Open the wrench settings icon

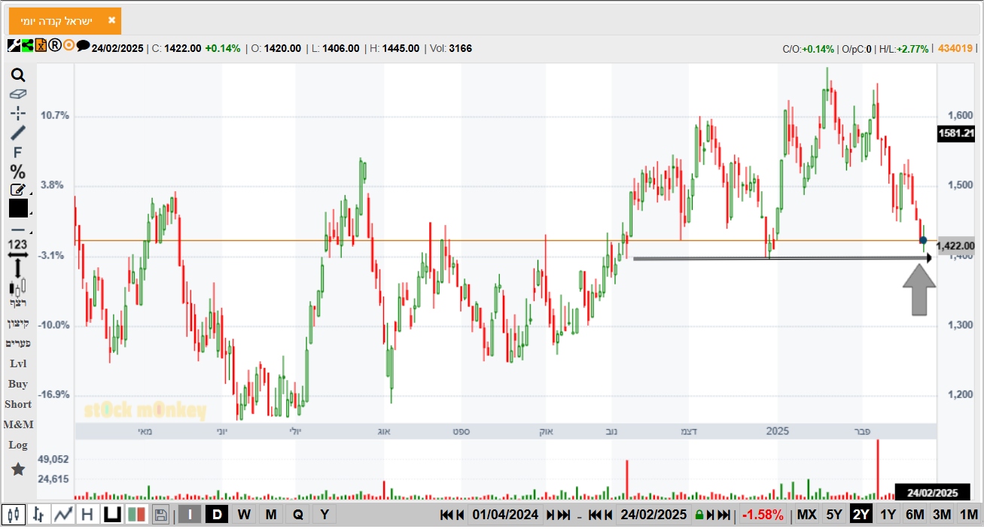14,45
